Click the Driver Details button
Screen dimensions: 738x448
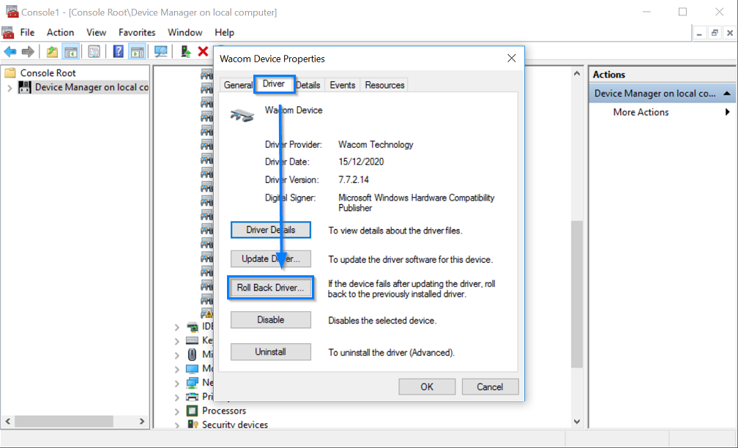271,230
